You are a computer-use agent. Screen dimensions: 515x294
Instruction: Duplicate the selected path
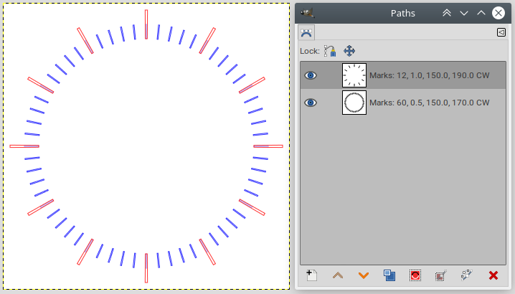coord(389,275)
